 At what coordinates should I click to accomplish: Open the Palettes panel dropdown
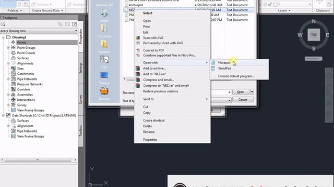tap(15, 10)
